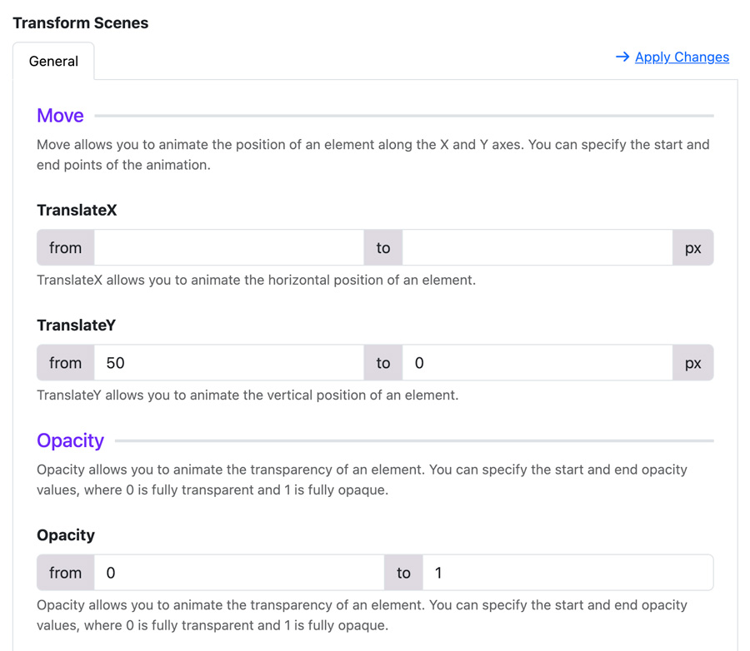The height and width of the screenshot is (651, 750).
Task: Click the arrow icon beside Apply Changes
Action: (x=622, y=57)
